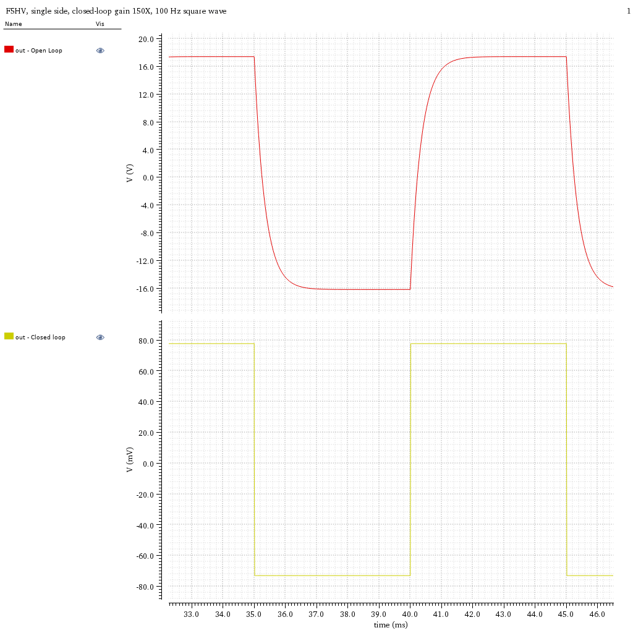Click the 60.0 label on lower mV axis
633x633 pixels.
[x=146, y=372]
